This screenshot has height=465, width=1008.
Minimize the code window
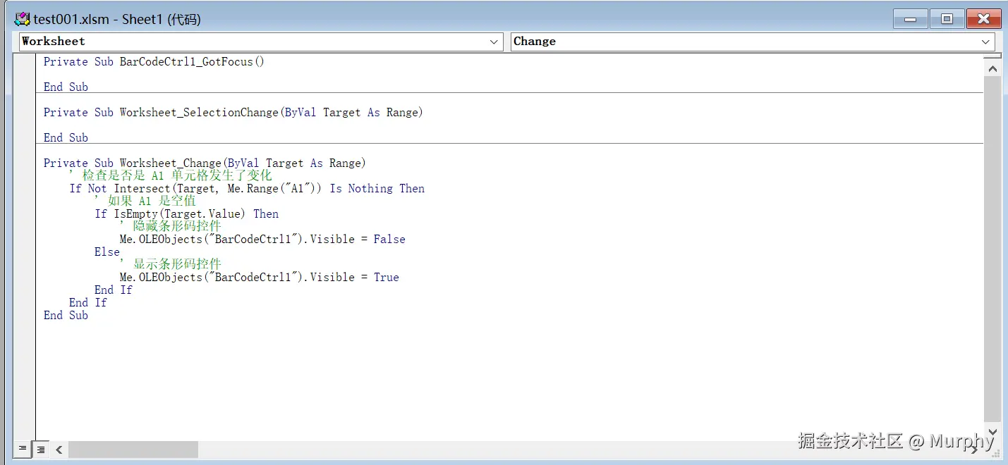(x=910, y=19)
